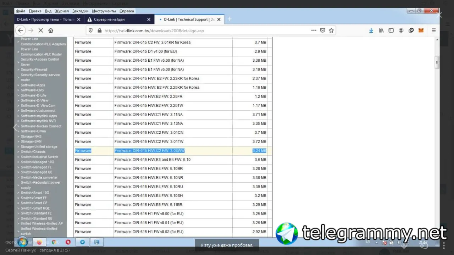Image resolution: width=454 pixels, height=255 pixels.
Task: Go to the Home page icon
Action: tap(51, 31)
